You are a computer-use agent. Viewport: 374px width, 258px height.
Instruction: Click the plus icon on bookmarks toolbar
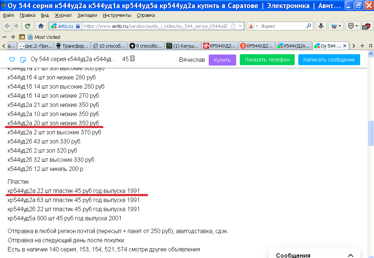pos(13,37)
